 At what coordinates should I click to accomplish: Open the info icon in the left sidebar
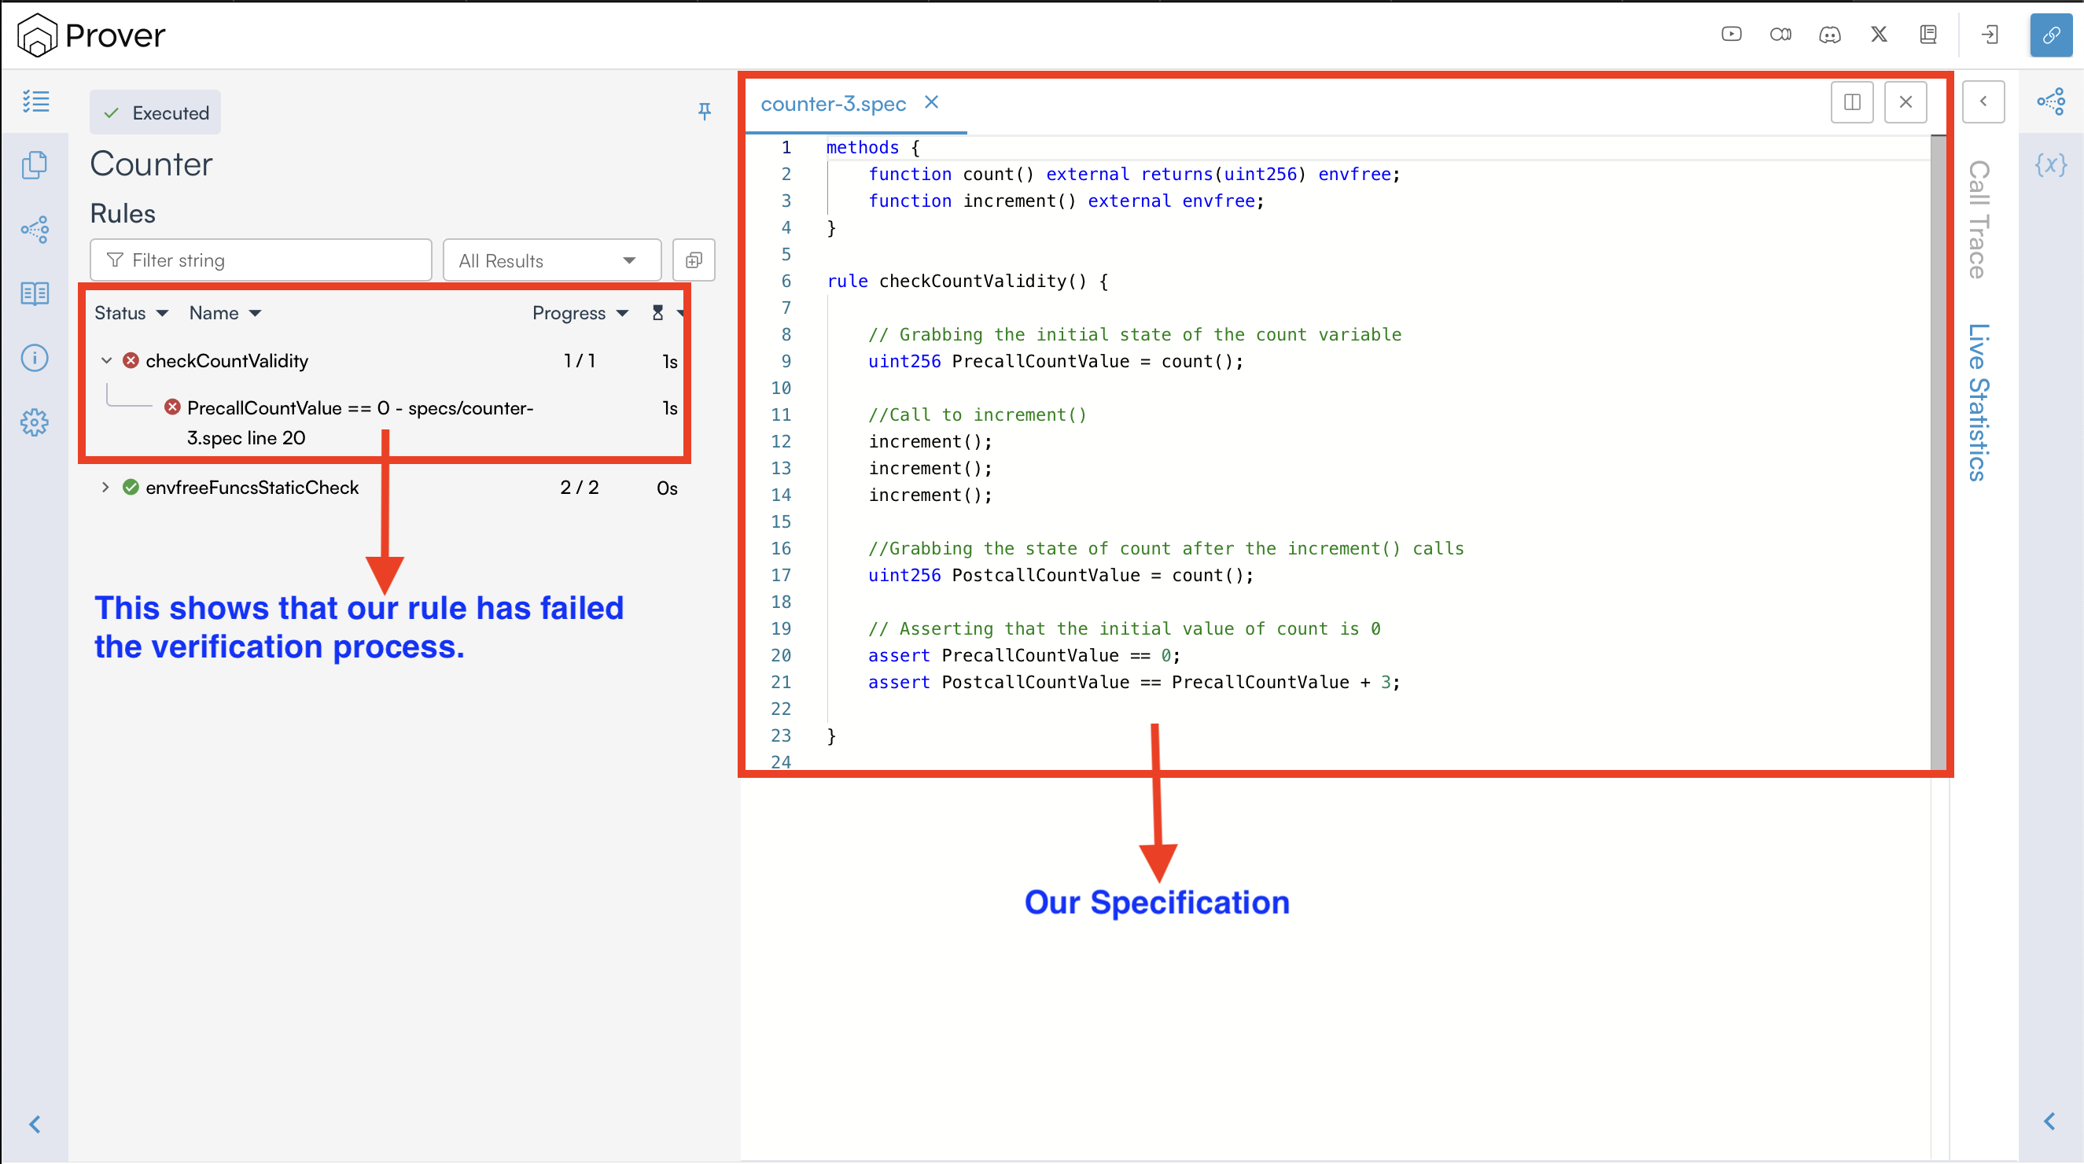tap(35, 358)
